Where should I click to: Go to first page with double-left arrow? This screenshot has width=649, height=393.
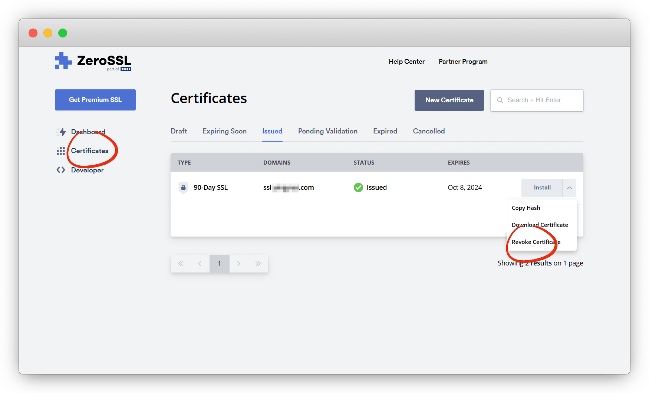point(181,264)
